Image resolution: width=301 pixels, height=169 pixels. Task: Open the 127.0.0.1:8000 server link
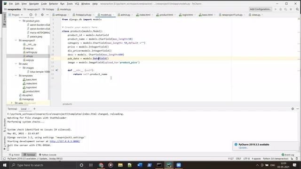pos(65,141)
